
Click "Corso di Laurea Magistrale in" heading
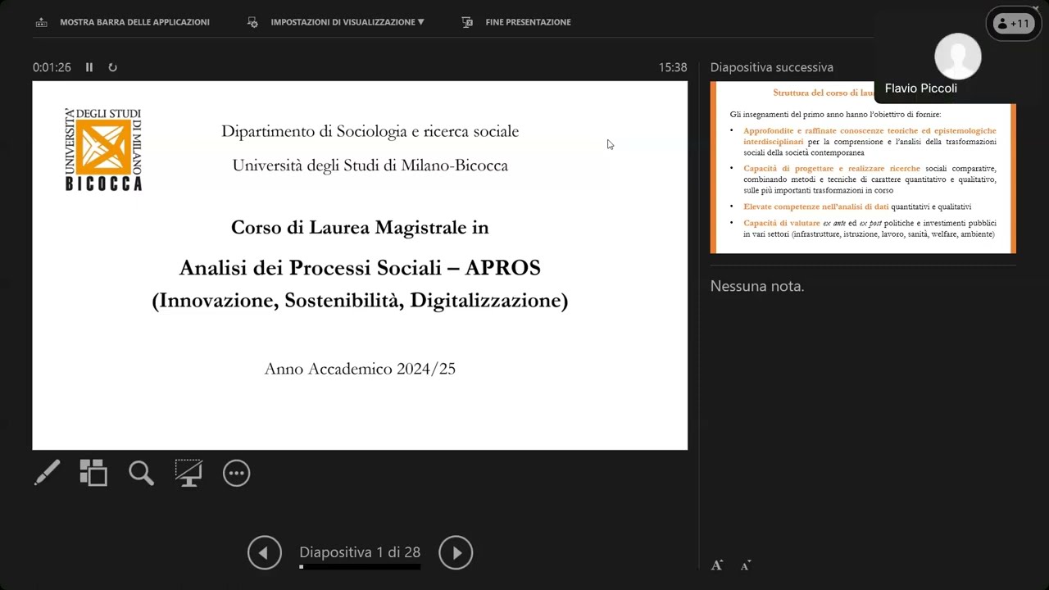(360, 227)
